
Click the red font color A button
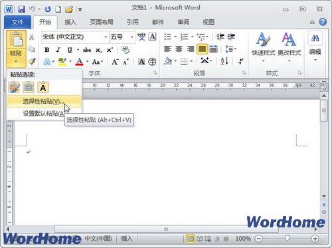[x=79, y=61]
